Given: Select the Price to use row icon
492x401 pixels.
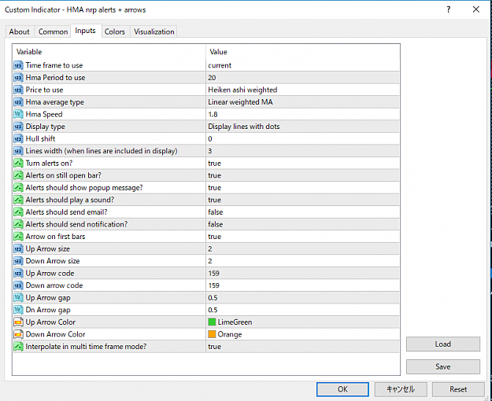Looking at the screenshot, I should point(18,90).
